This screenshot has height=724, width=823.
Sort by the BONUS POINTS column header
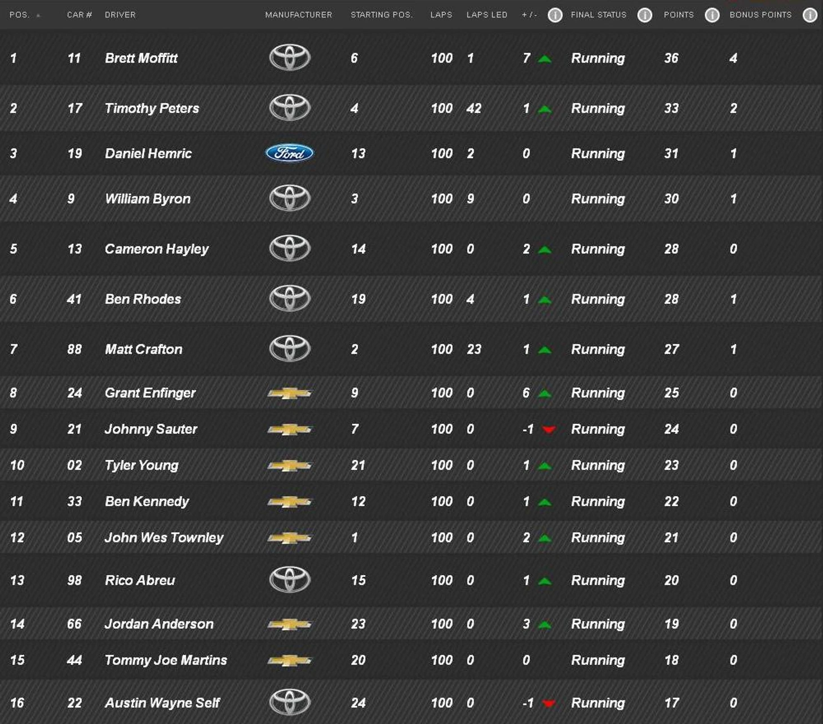point(760,15)
